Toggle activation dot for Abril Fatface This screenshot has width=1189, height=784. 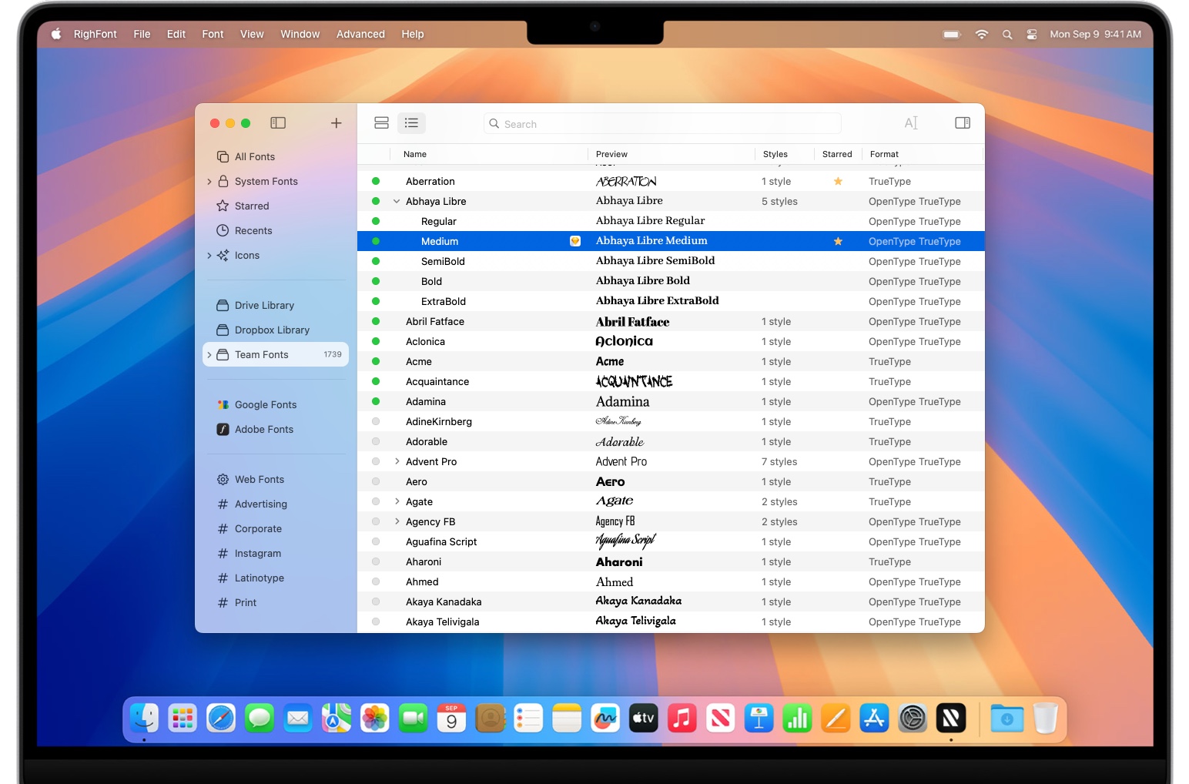376,321
